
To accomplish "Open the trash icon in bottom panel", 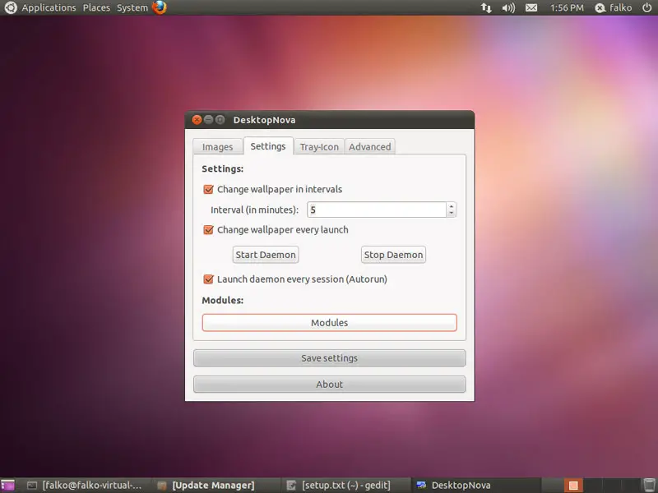I will (x=649, y=485).
